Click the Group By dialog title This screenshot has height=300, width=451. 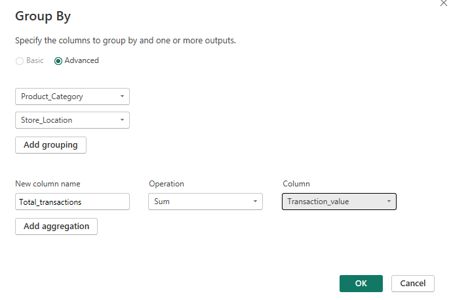coord(43,16)
